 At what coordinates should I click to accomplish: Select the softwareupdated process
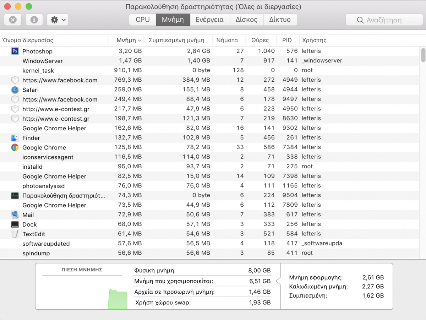point(209,243)
